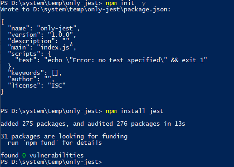Viewport: 234px width, 167px height.
Task: Click the yellow npm in init command
Action: pos(111,3)
